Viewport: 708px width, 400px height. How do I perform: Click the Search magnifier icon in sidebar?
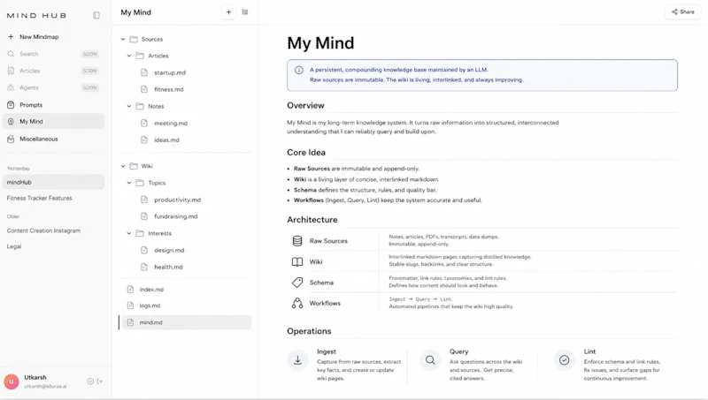tap(11, 54)
